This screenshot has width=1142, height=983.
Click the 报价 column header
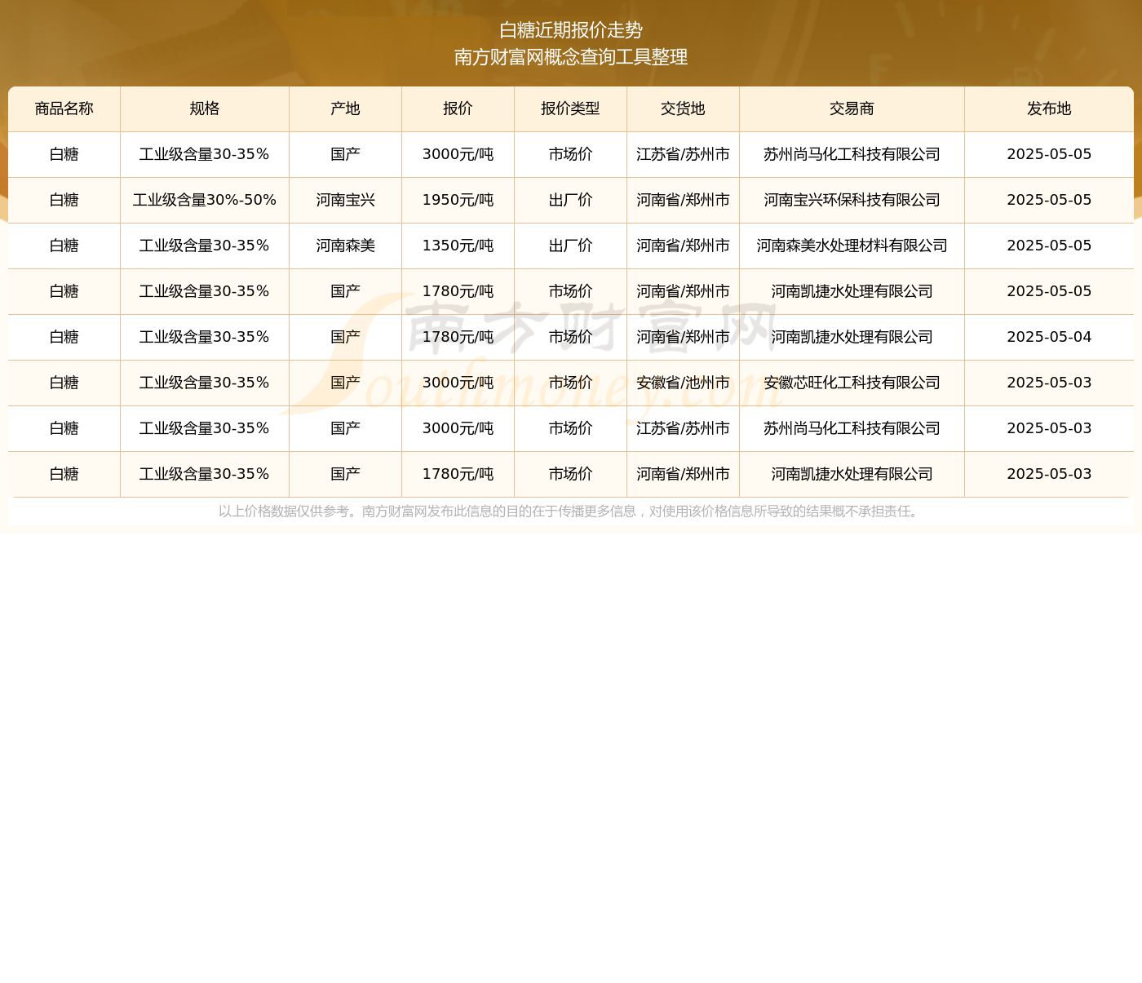pos(458,109)
